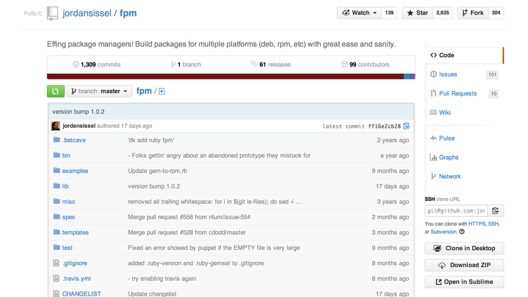The height and width of the screenshot is (297, 528).
Task: Click the create new file plus icon
Action: (161, 91)
